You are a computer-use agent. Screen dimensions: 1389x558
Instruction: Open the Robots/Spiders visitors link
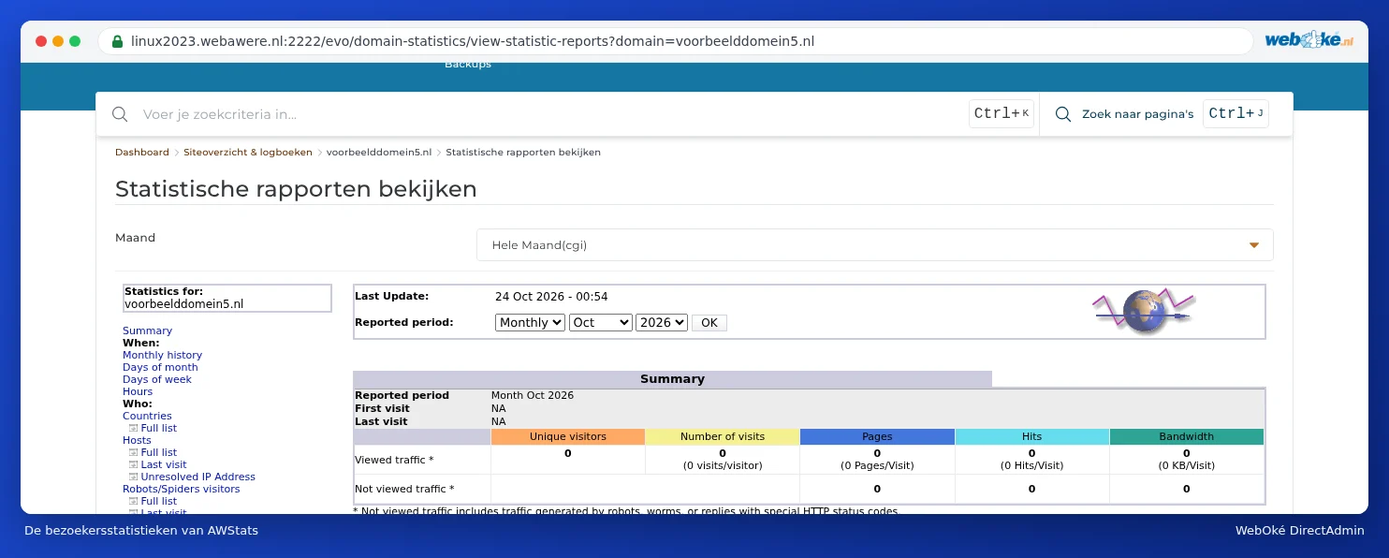[182, 490]
